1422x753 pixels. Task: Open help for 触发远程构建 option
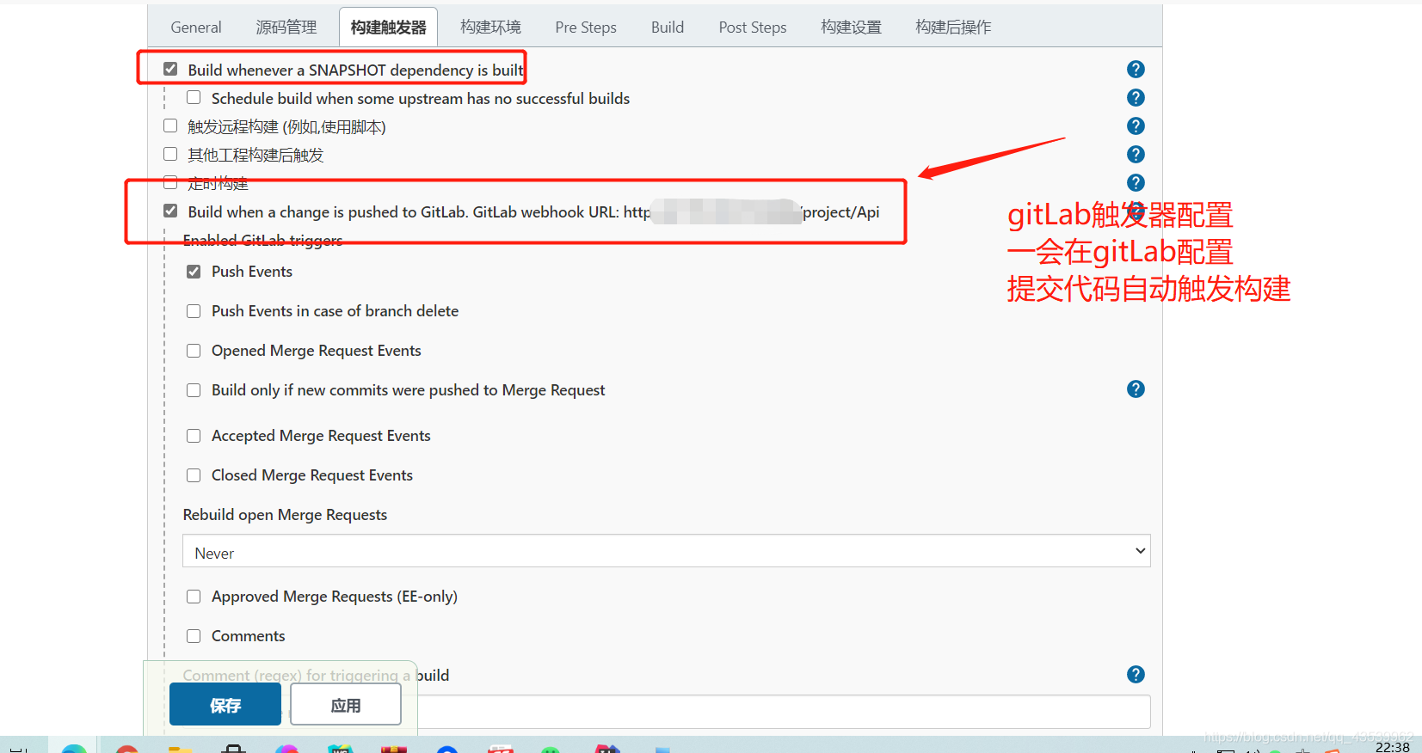pyautogui.click(x=1136, y=126)
